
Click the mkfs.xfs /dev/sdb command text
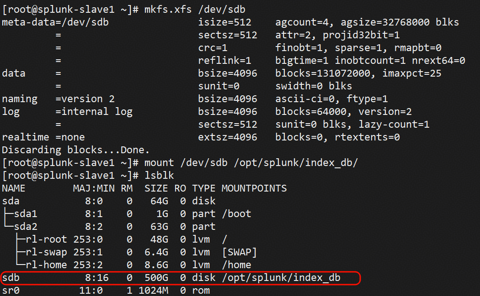195,10
